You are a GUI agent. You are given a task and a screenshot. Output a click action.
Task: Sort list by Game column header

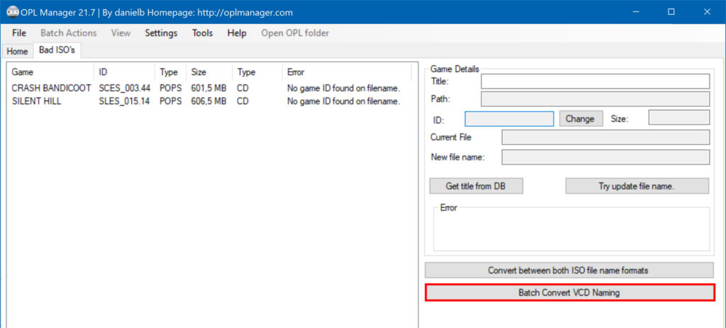[x=23, y=72]
